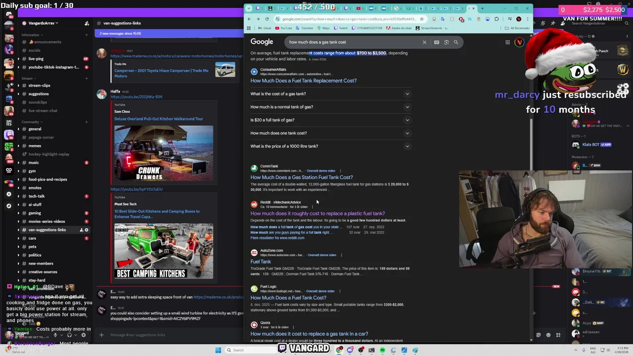Edit van-suggestions-links channel settings gear
The image size is (633, 356).
click(87, 230)
